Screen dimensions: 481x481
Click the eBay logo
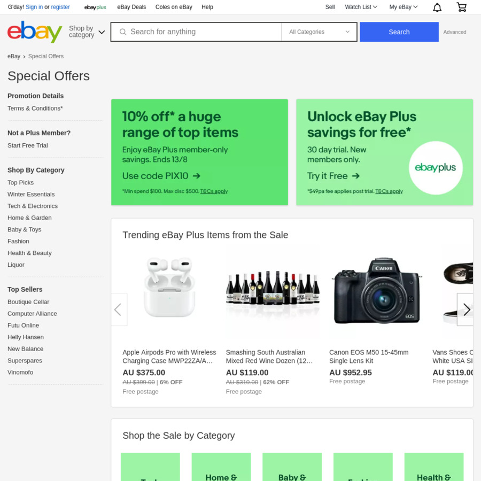click(35, 32)
